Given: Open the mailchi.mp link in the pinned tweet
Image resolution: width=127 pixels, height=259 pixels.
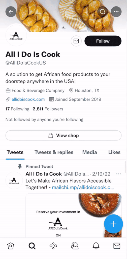Looking at the screenshot, I should (83, 188).
